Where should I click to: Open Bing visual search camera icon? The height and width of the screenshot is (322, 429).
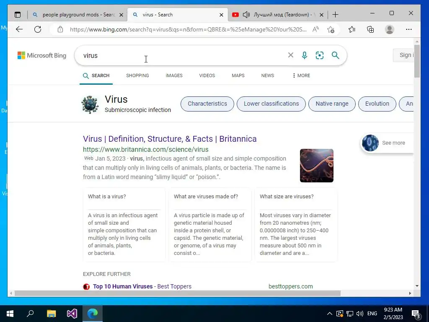[x=320, y=55]
